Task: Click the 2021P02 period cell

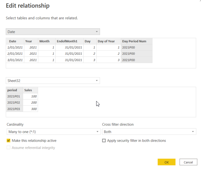Action: (15, 102)
